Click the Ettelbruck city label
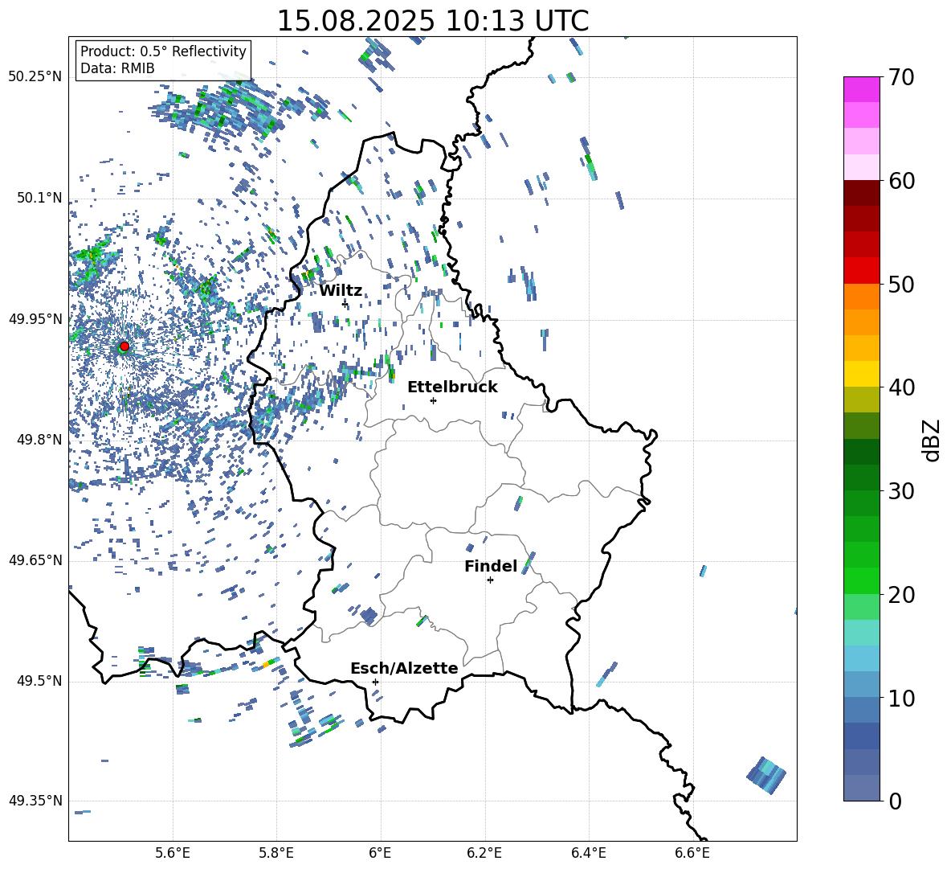Viewport: 951px width, 869px height. (x=452, y=387)
